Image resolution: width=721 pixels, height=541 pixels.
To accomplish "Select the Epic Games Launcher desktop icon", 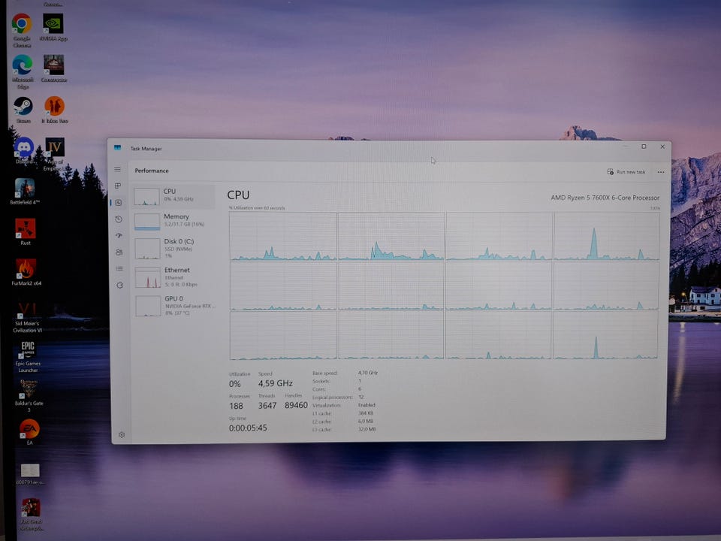I will (28, 356).
